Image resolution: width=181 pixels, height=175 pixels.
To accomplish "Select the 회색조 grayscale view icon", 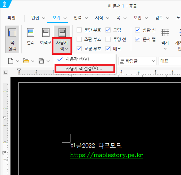I will pyautogui.click(x=46, y=32).
